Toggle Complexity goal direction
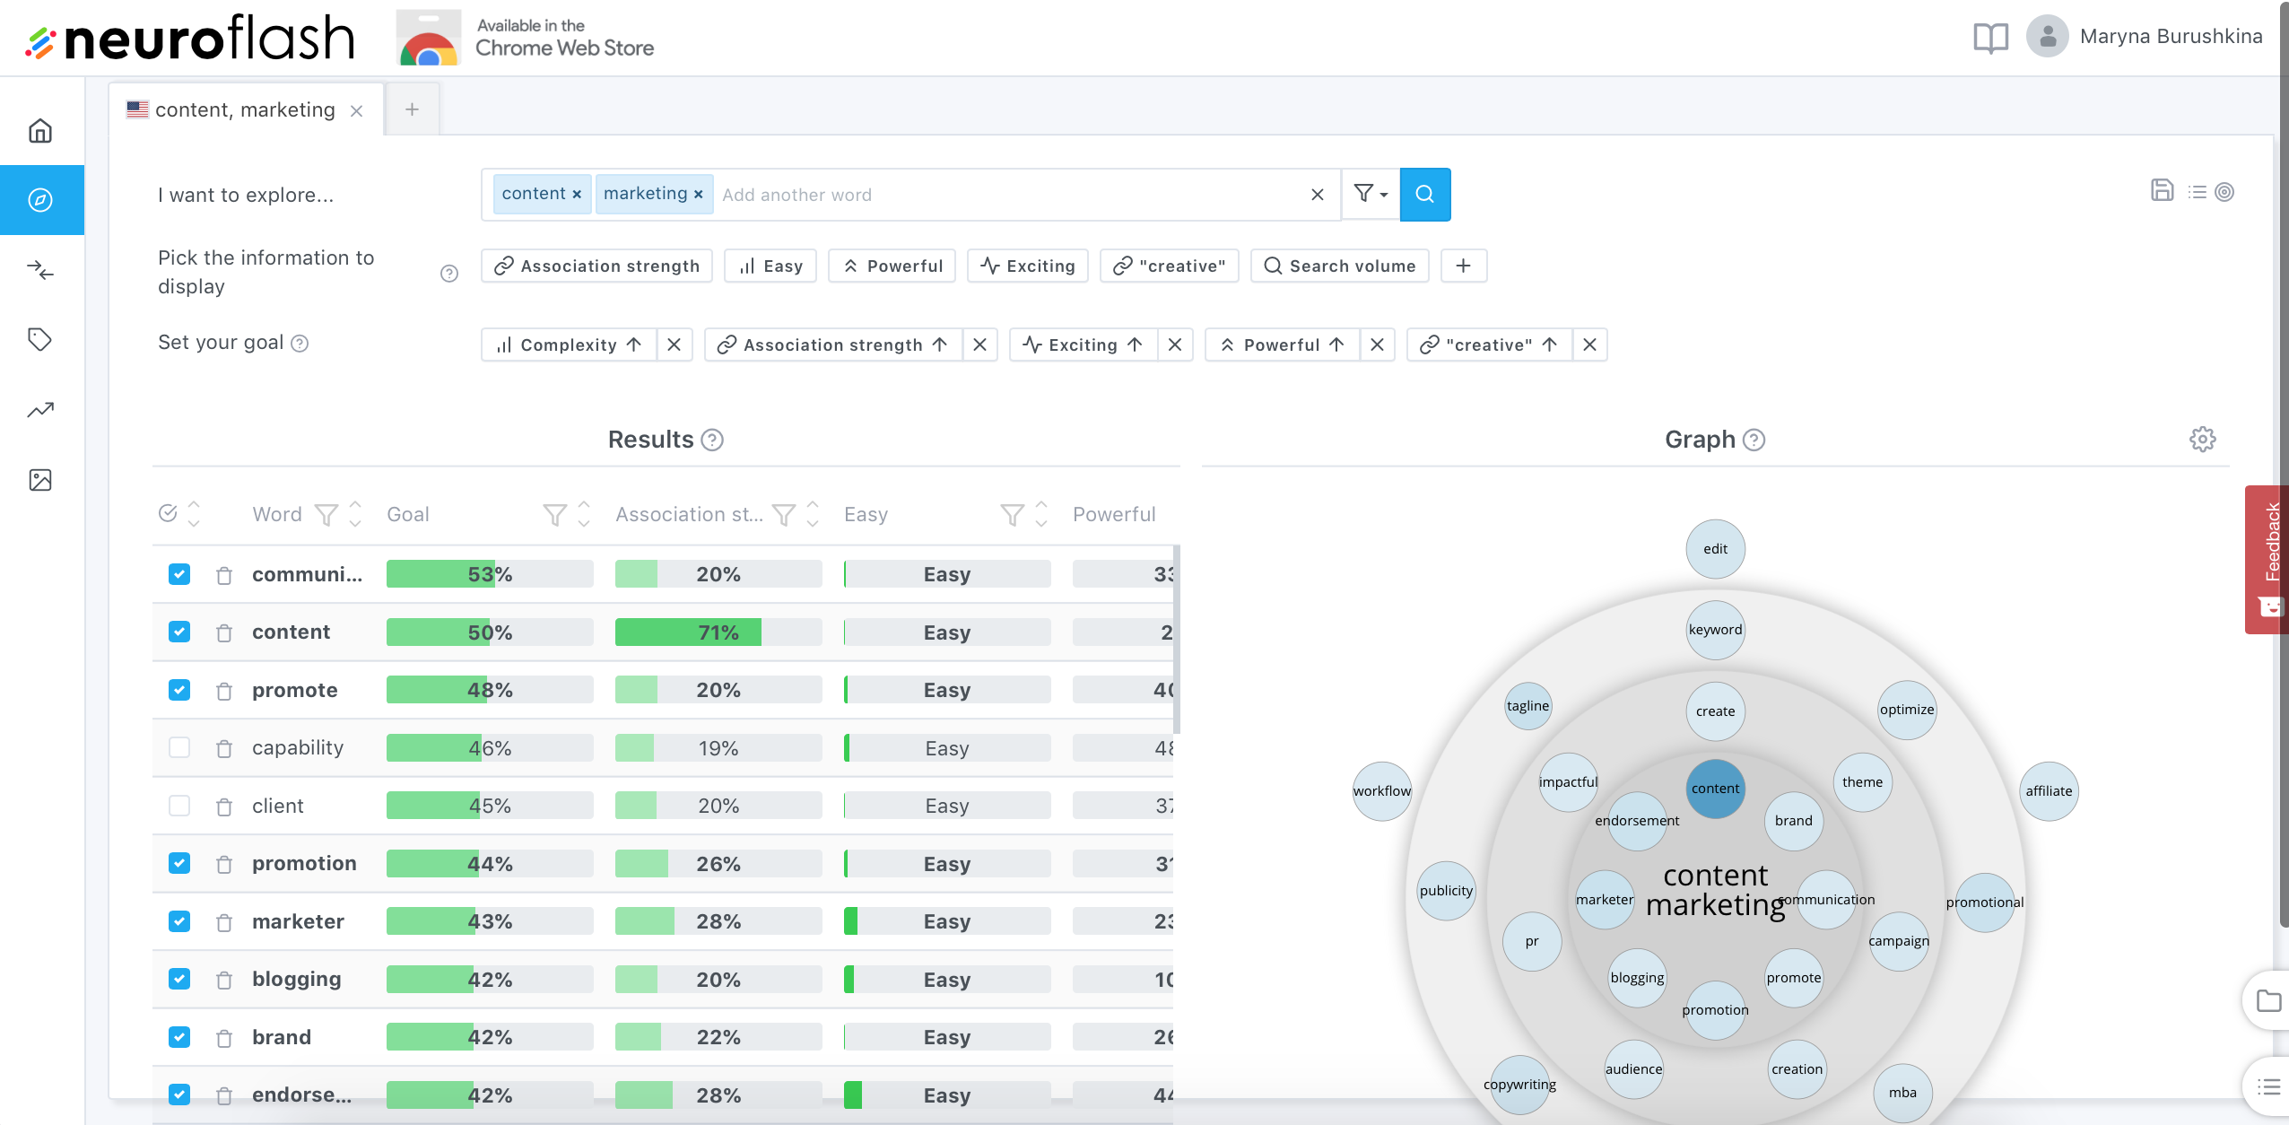2289x1125 pixels. [569, 344]
